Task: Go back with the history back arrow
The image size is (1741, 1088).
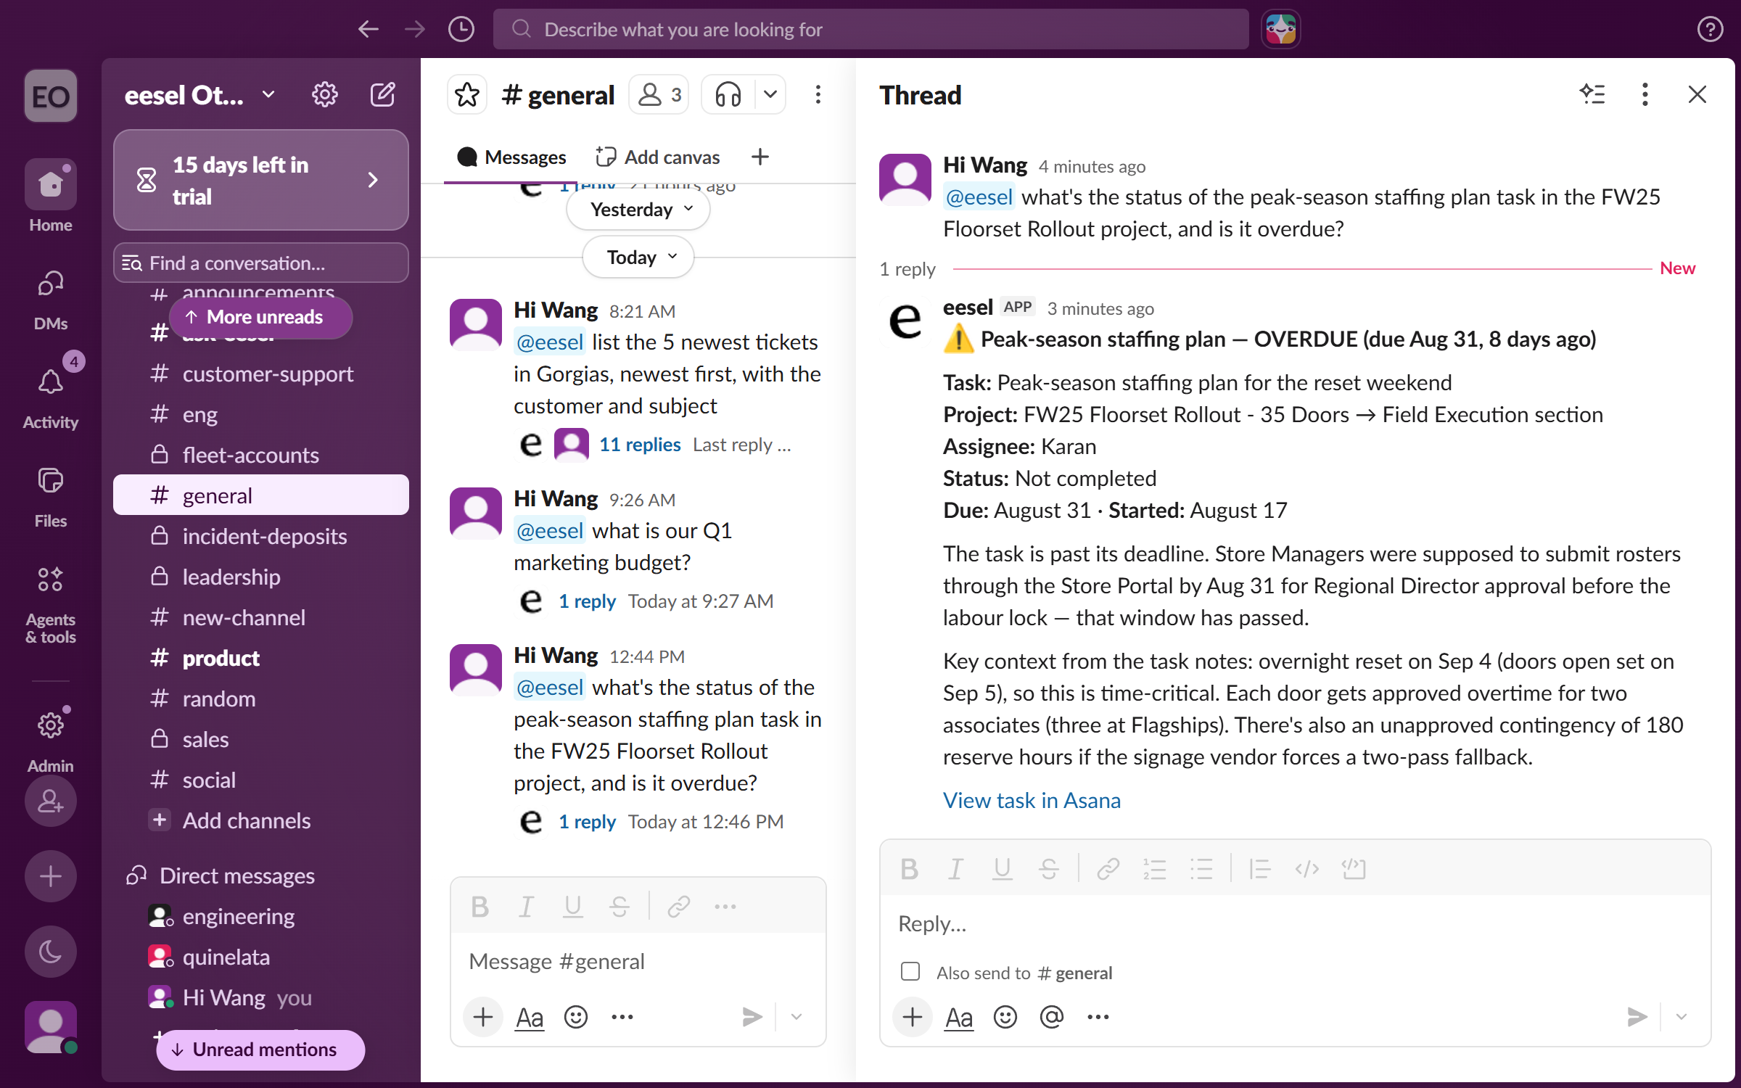Action: tap(369, 29)
